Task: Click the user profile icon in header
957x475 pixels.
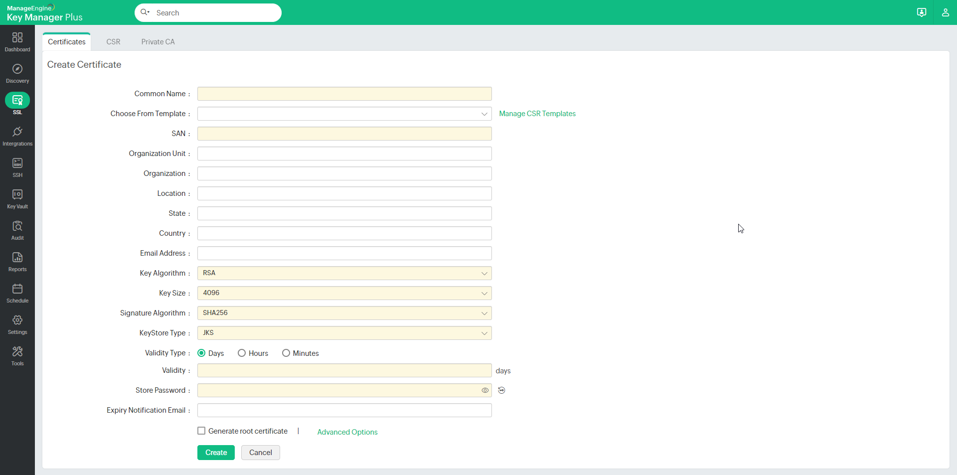Action: pyautogui.click(x=945, y=12)
